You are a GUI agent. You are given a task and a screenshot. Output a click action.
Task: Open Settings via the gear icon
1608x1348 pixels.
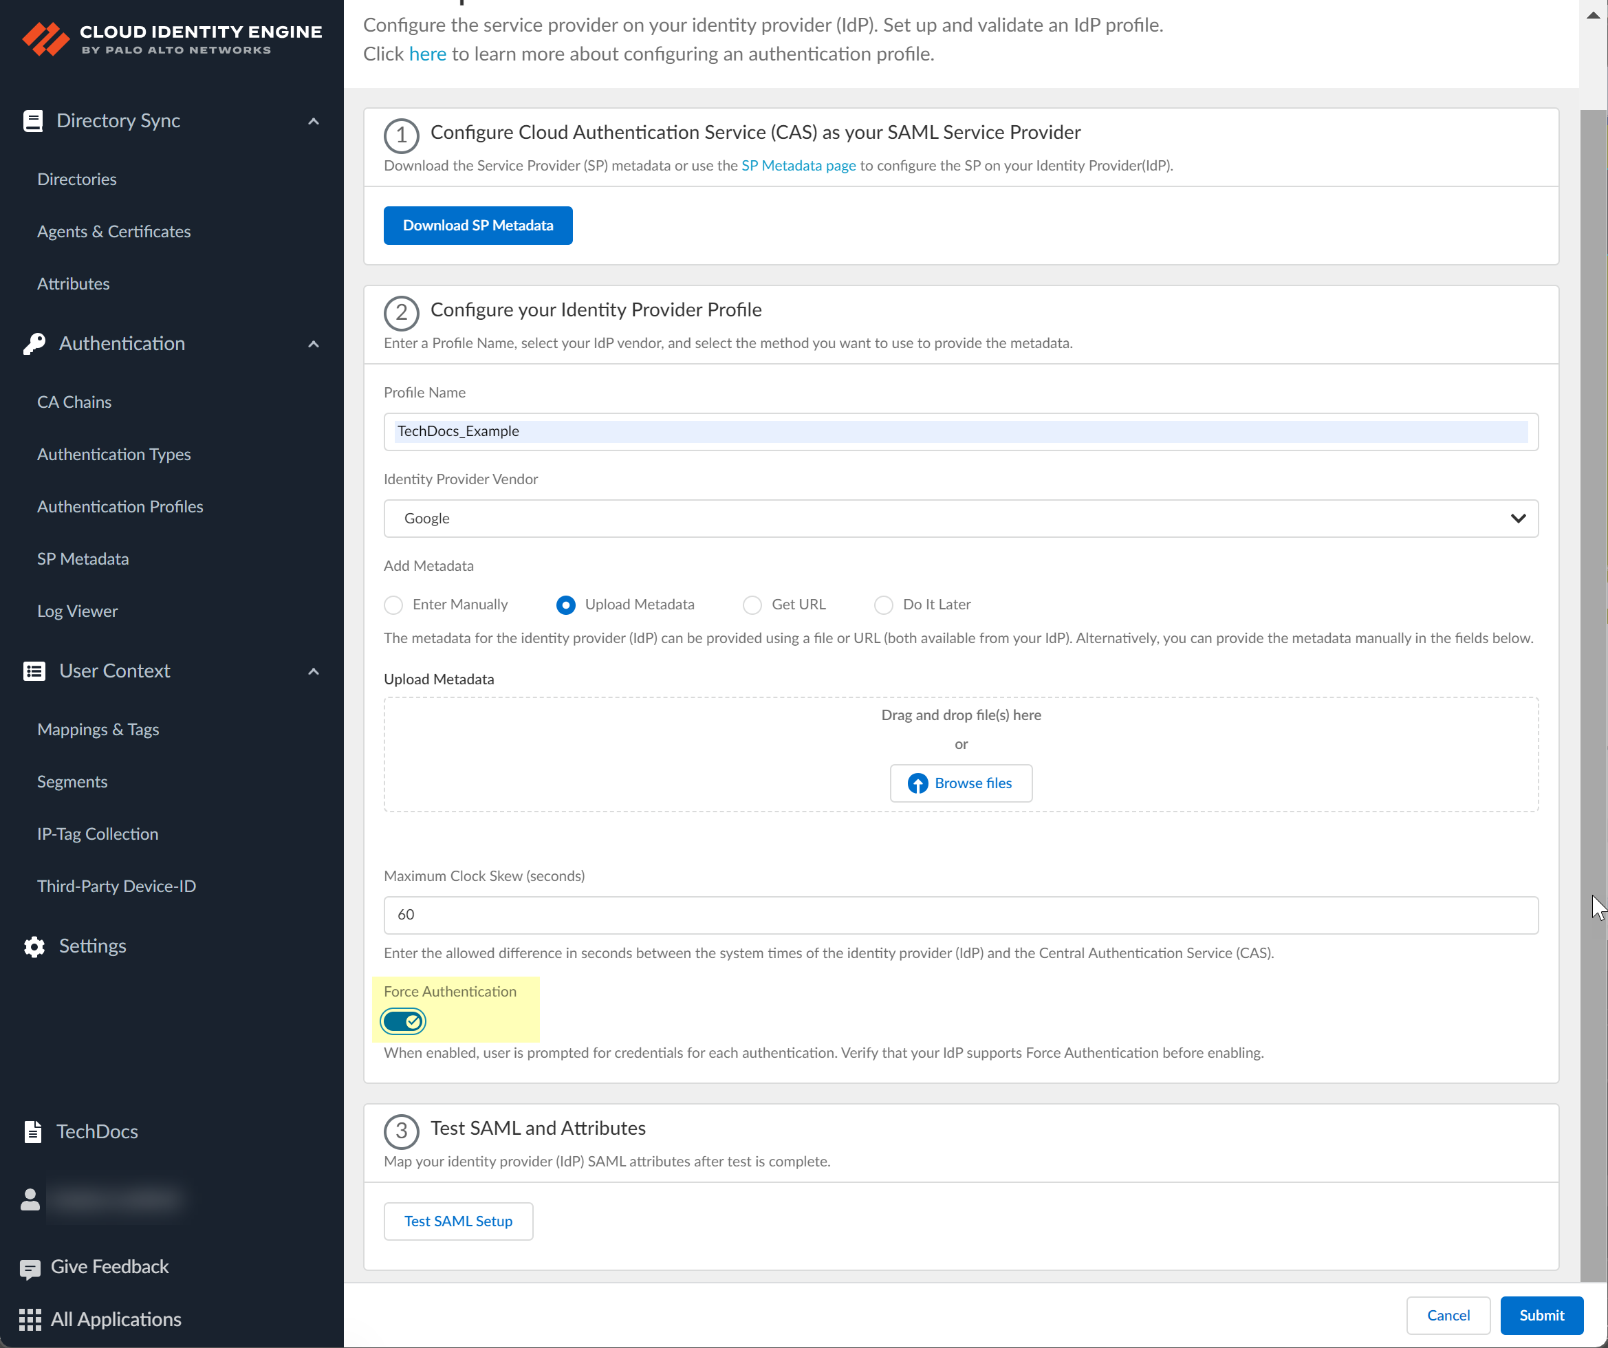34,948
